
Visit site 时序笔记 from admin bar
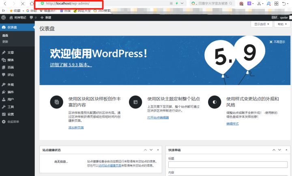tap(18, 17)
